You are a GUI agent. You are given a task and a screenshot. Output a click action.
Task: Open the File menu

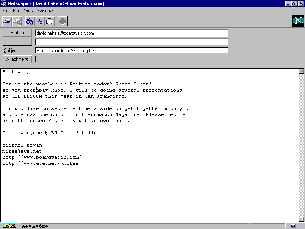coord(5,11)
